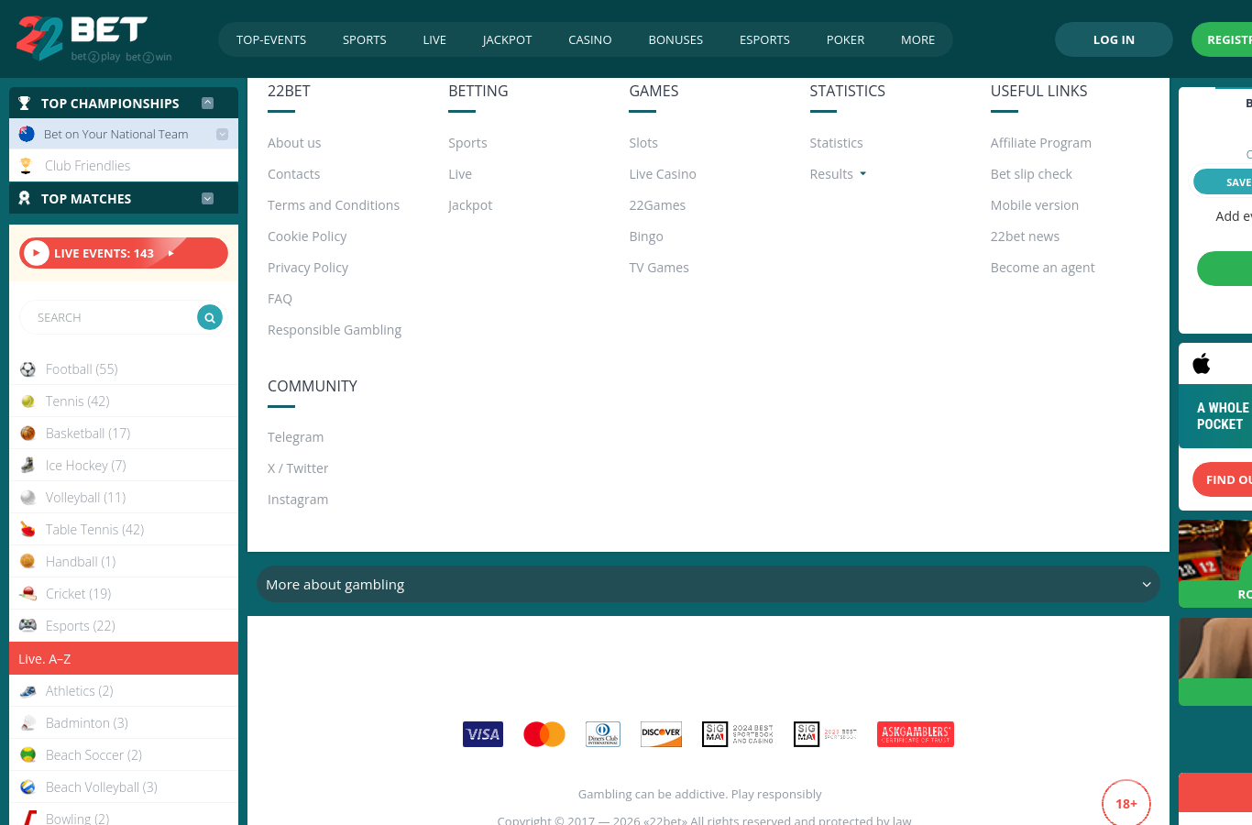1252x825 pixels.
Task: Open the About us link
Action: (294, 143)
